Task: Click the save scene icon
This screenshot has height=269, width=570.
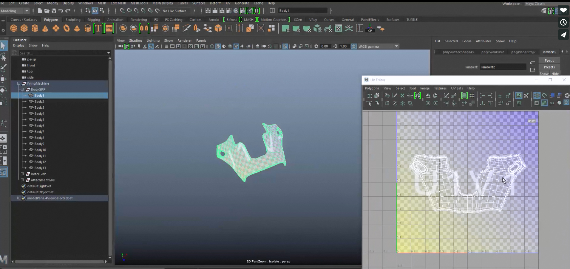Action: click(x=54, y=11)
